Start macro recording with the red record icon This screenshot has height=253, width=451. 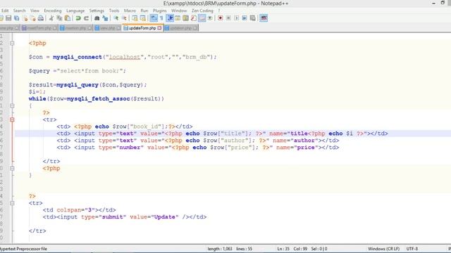221,18
